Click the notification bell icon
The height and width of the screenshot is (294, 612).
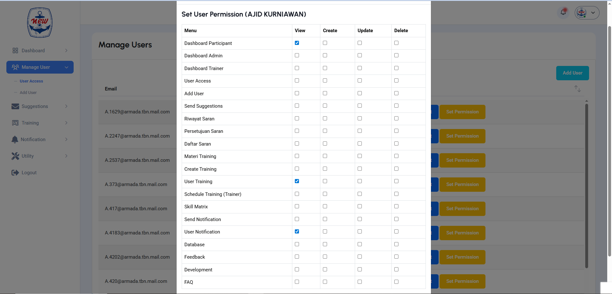pyautogui.click(x=563, y=12)
